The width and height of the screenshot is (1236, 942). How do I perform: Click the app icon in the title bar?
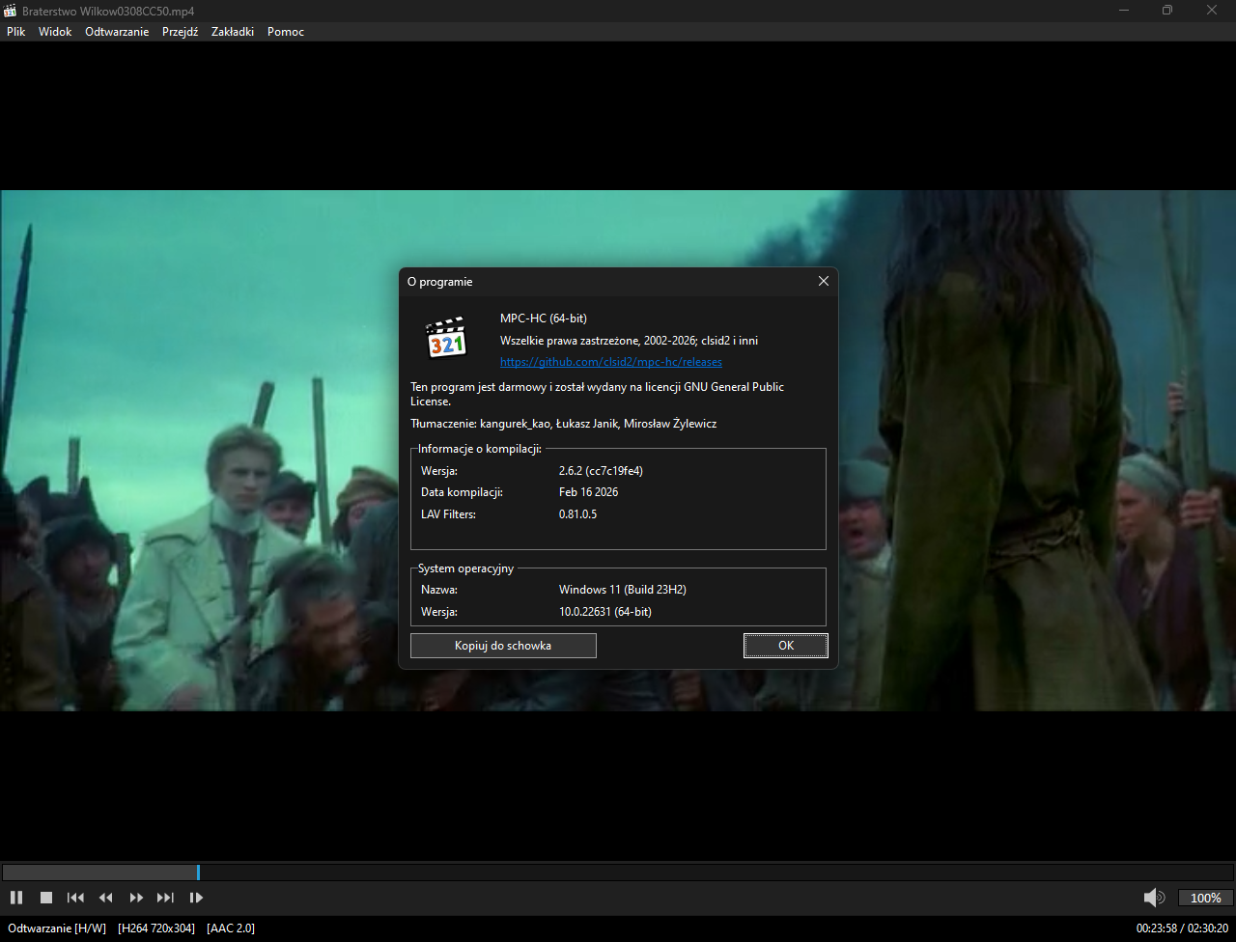[x=11, y=11]
